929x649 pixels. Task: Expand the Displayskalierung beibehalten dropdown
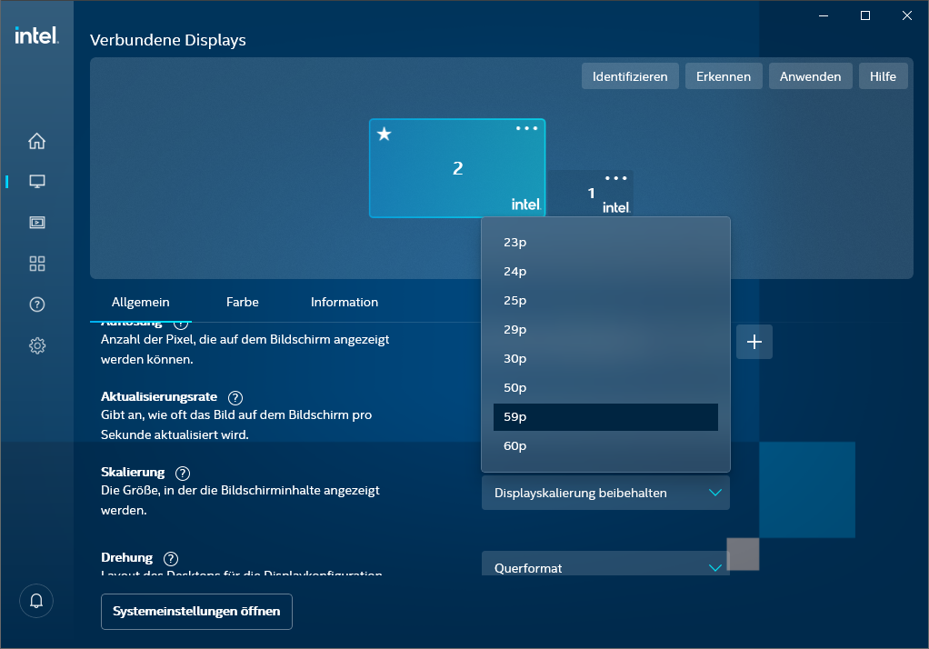pos(605,494)
